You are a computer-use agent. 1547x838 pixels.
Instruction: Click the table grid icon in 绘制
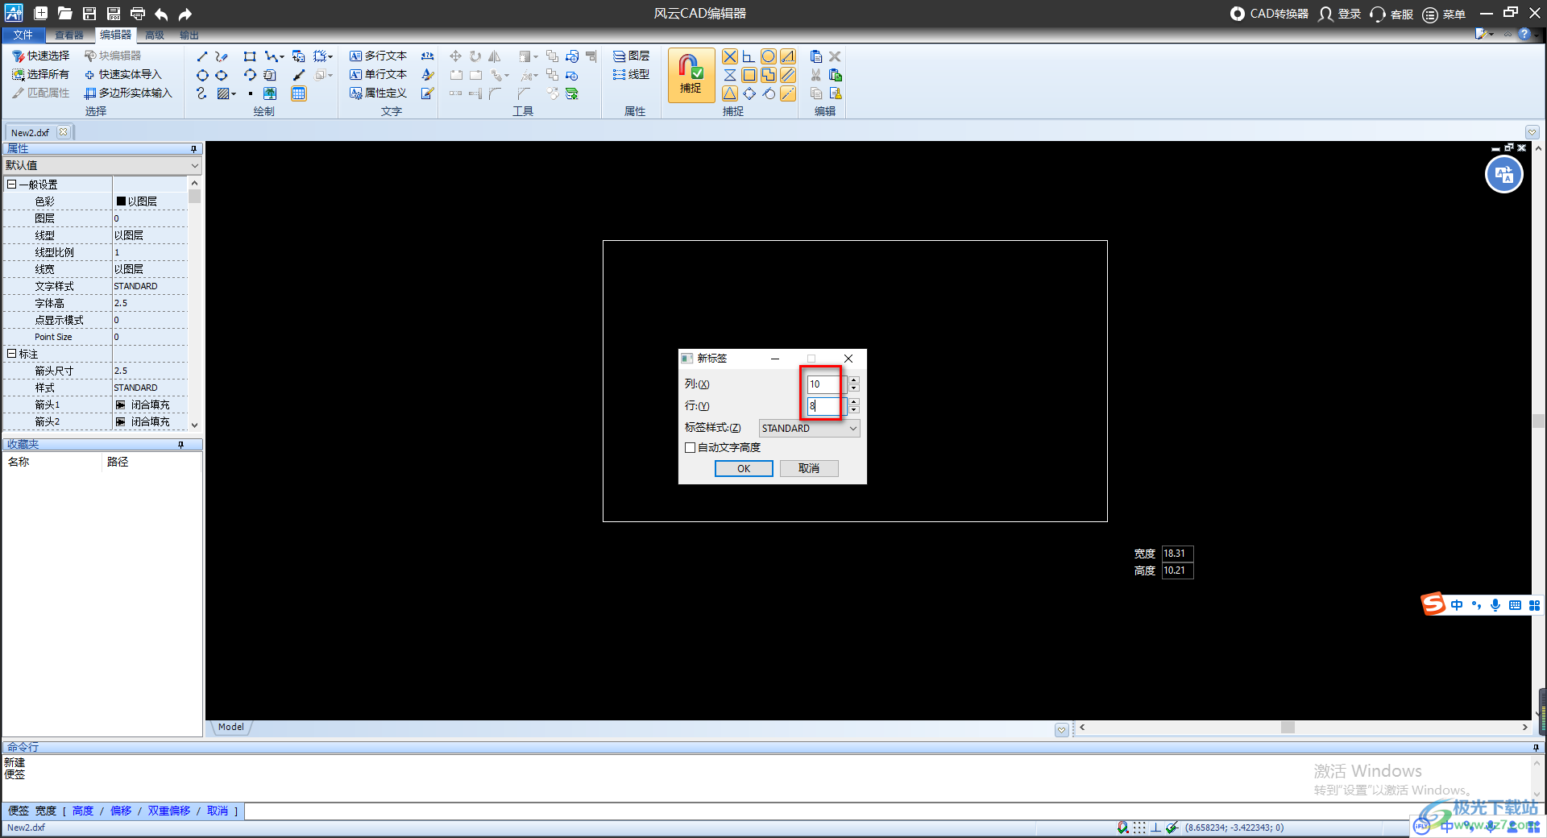pyautogui.click(x=298, y=93)
